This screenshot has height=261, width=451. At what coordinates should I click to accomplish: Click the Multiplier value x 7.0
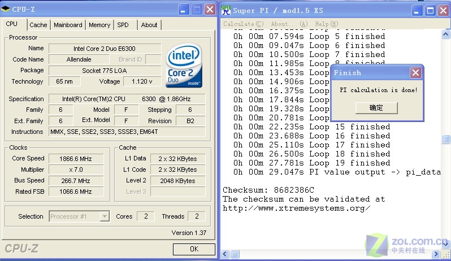(x=76, y=169)
